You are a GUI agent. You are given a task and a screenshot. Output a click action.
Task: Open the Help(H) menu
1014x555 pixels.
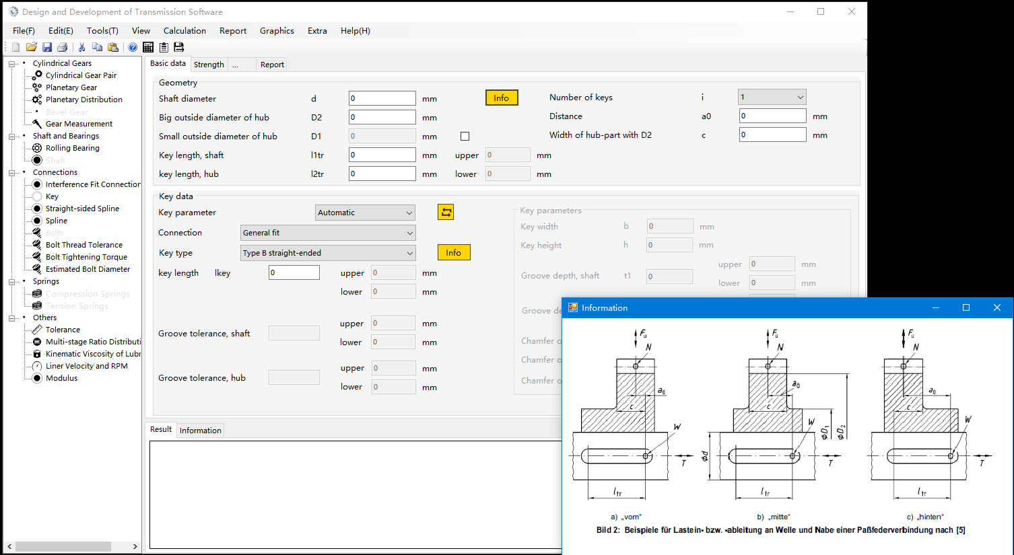point(355,30)
